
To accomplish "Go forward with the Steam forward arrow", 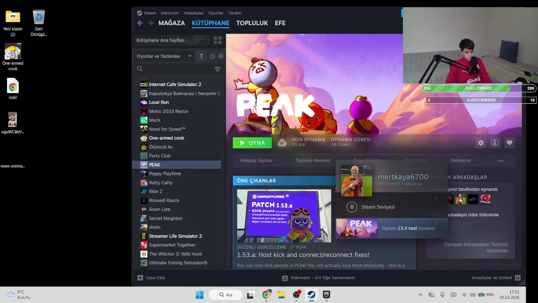I will coord(151,23).
